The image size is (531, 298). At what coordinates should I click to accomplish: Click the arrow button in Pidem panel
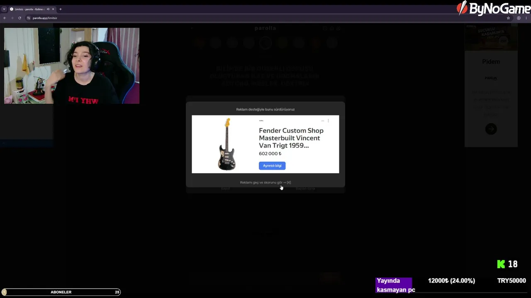pos(491,129)
